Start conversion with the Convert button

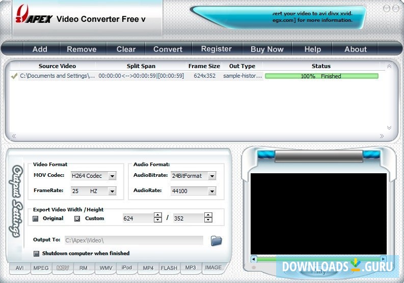point(168,49)
